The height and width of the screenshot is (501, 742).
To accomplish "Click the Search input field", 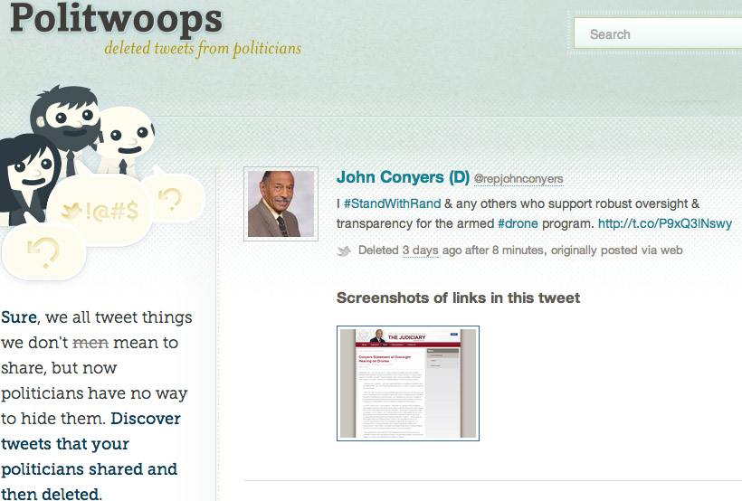I will point(658,33).
